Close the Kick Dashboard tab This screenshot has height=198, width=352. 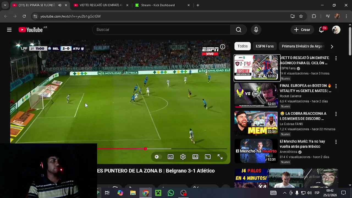(188, 5)
